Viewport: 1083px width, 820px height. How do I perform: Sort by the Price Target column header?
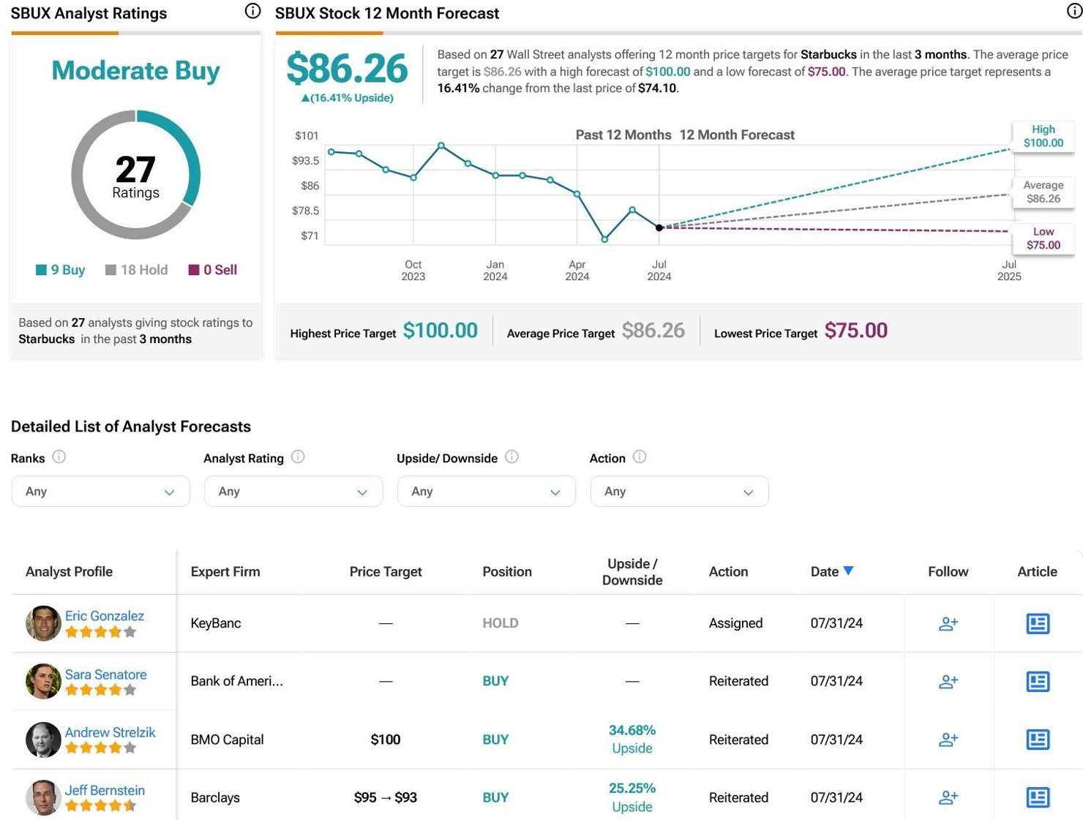click(x=386, y=571)
